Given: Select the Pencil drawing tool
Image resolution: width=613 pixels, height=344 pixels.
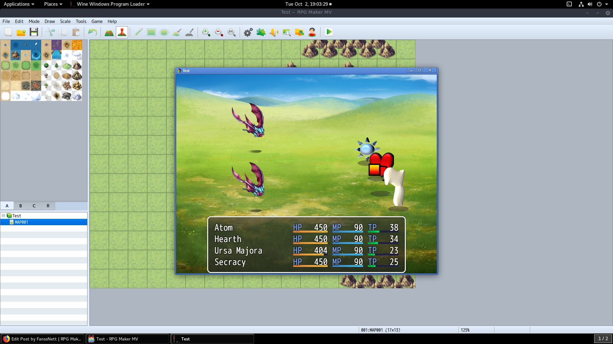Looking at the screenshot, I should click(x=139, y=32).
